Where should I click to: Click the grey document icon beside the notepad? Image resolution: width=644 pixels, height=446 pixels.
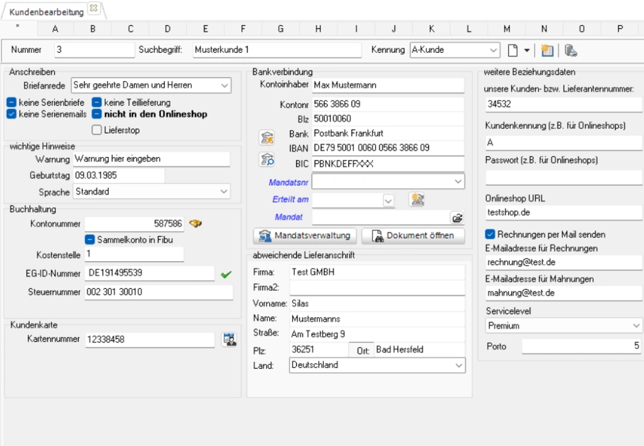570,50
